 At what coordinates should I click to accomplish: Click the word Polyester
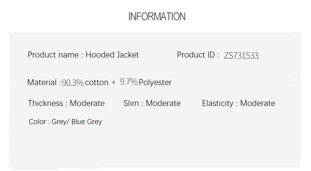(x=155, y=82)
